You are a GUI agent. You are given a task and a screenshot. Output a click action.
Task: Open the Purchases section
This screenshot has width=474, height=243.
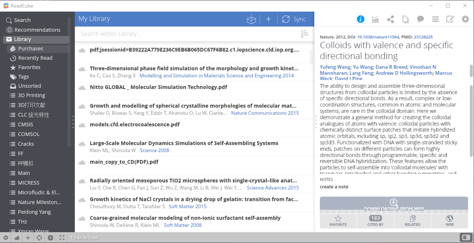pos(37,49)
